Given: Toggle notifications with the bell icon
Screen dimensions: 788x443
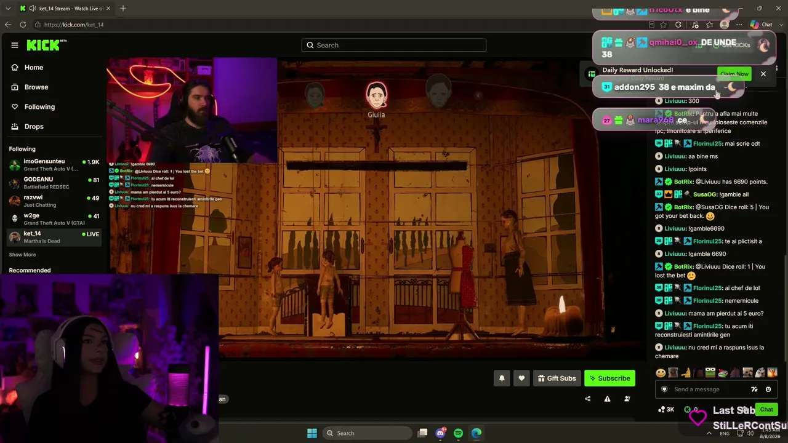Looking at the screenshot, I should [502, 378].
